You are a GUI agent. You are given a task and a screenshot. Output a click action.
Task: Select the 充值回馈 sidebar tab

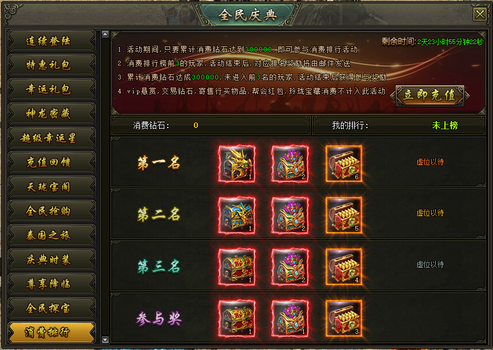click(x=51, y=162)
